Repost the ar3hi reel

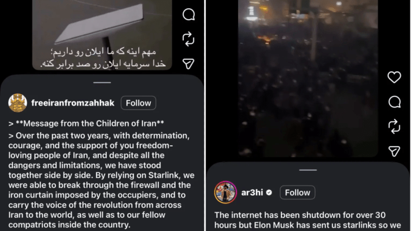coord(394,126)
